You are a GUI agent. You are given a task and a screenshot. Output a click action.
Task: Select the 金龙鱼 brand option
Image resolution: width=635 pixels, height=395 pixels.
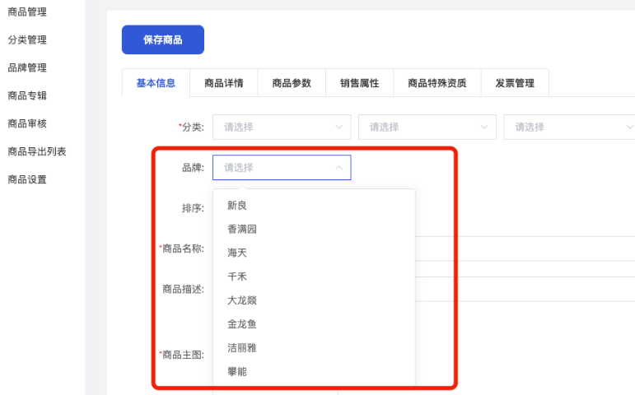(242, 324)
